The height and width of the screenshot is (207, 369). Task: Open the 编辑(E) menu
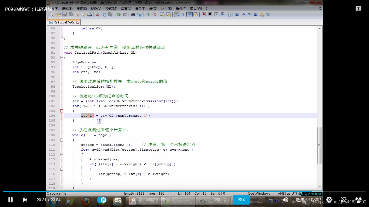(x=67, y=8)
